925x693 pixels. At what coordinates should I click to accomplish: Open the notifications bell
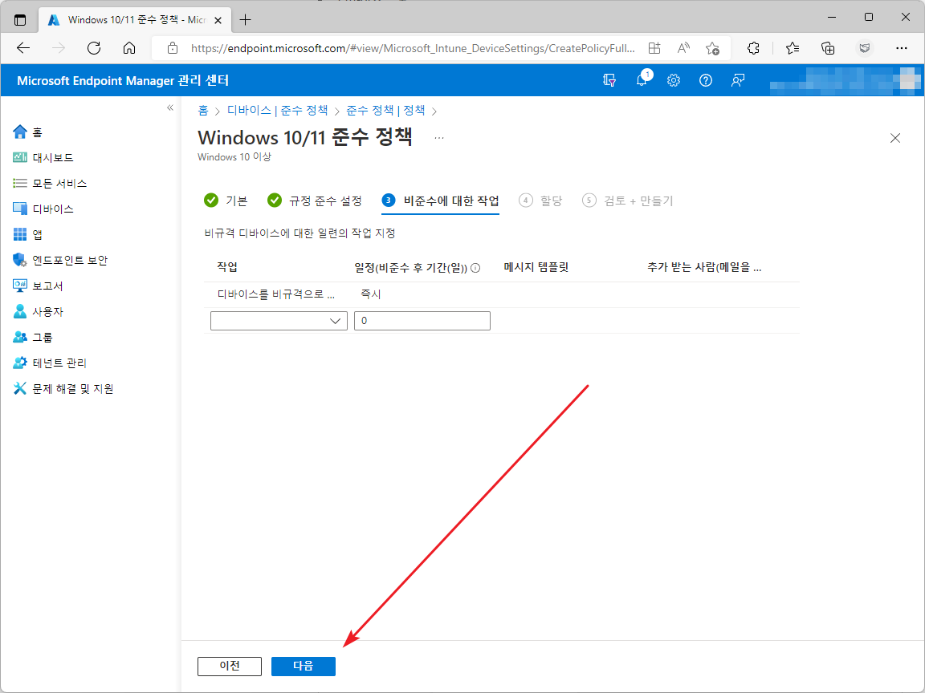click(x=642, y=81)
